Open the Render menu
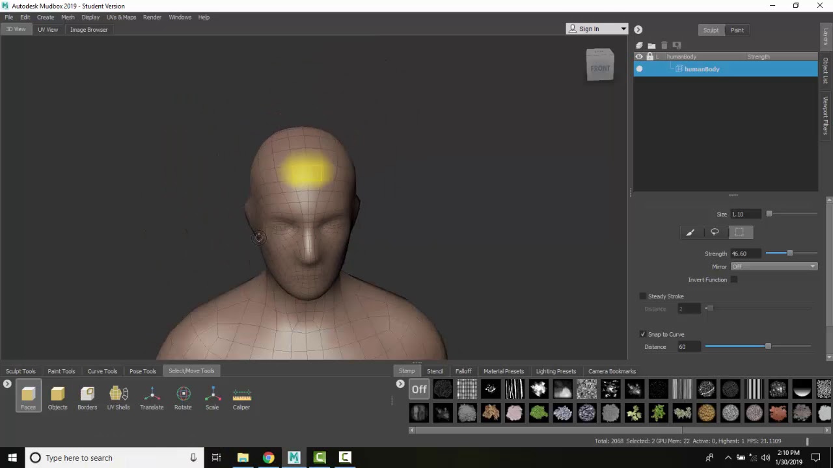833x468 pixels. [x=152, y=17]
